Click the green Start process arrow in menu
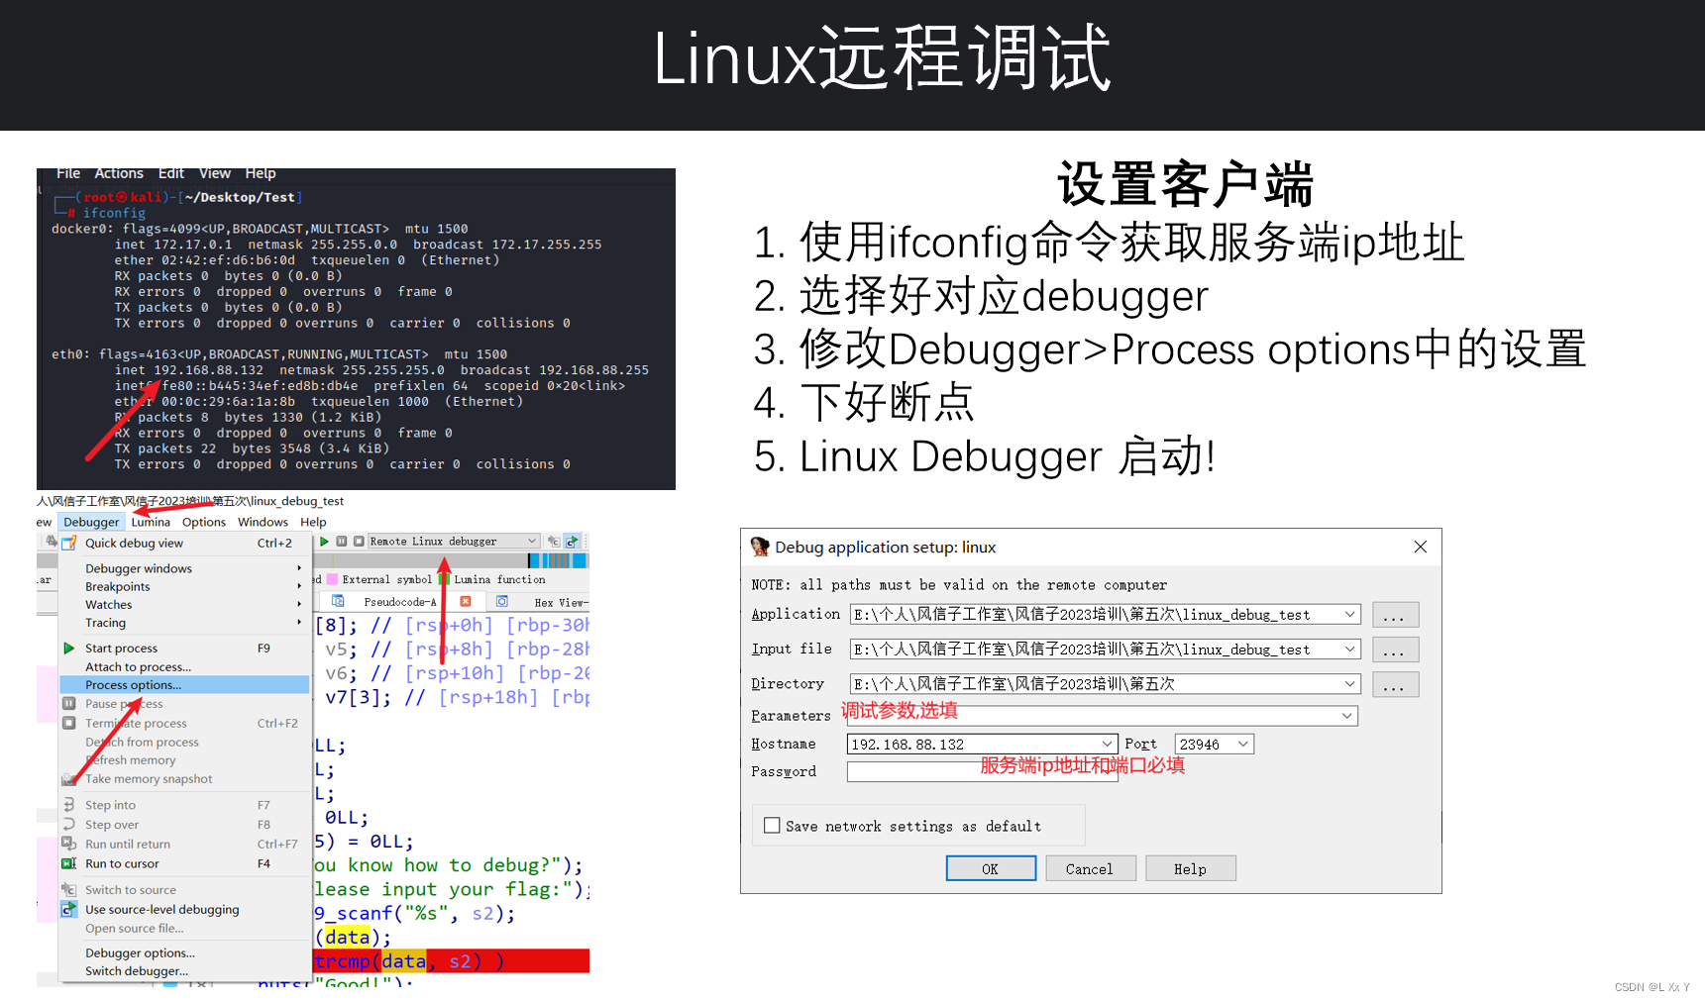The width and height of the screenshot is (1705, 1001). (69, 648)
